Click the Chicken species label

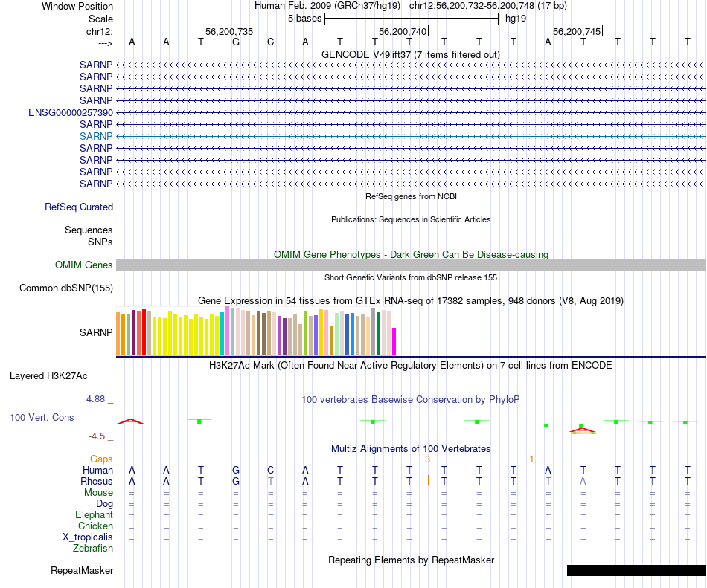point(95,526)
